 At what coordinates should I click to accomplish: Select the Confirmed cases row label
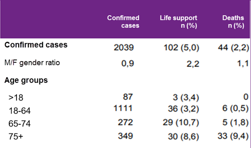pos(36,45)
